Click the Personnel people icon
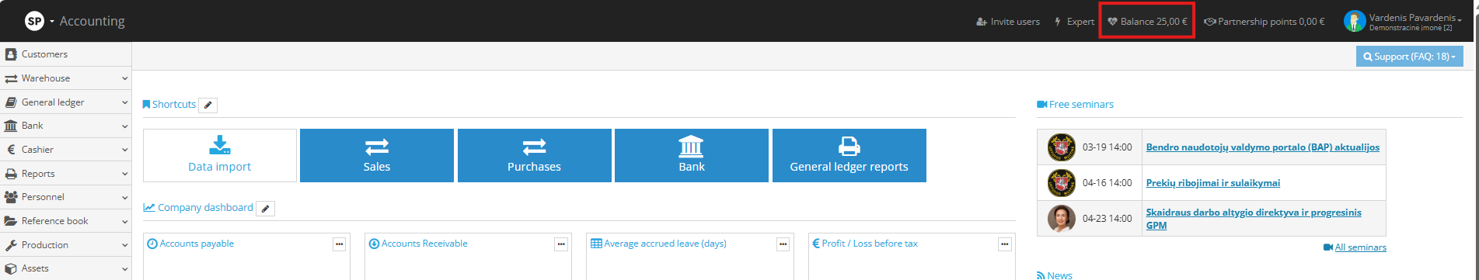 11,197
